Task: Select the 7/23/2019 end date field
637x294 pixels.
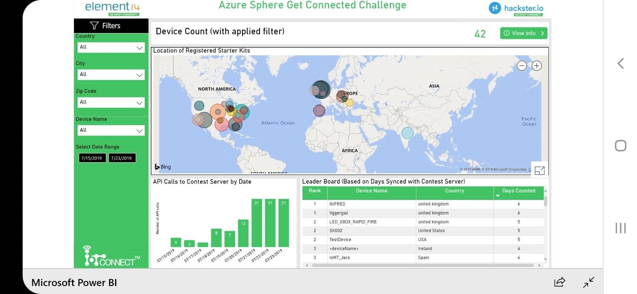Action: pyautogui.click(x=122, y=158)
